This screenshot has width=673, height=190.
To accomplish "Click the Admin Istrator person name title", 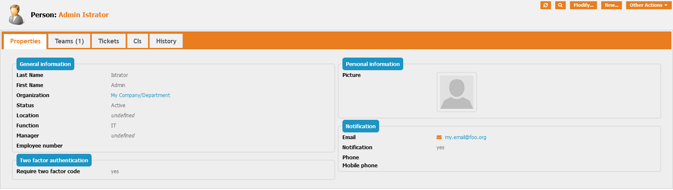I will (x=84, y=15).
